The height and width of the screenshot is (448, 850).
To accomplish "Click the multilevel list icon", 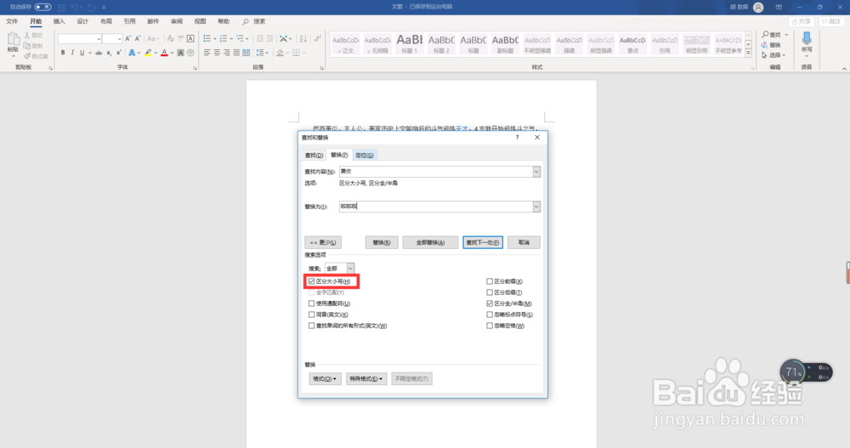I will click(240, 38).
